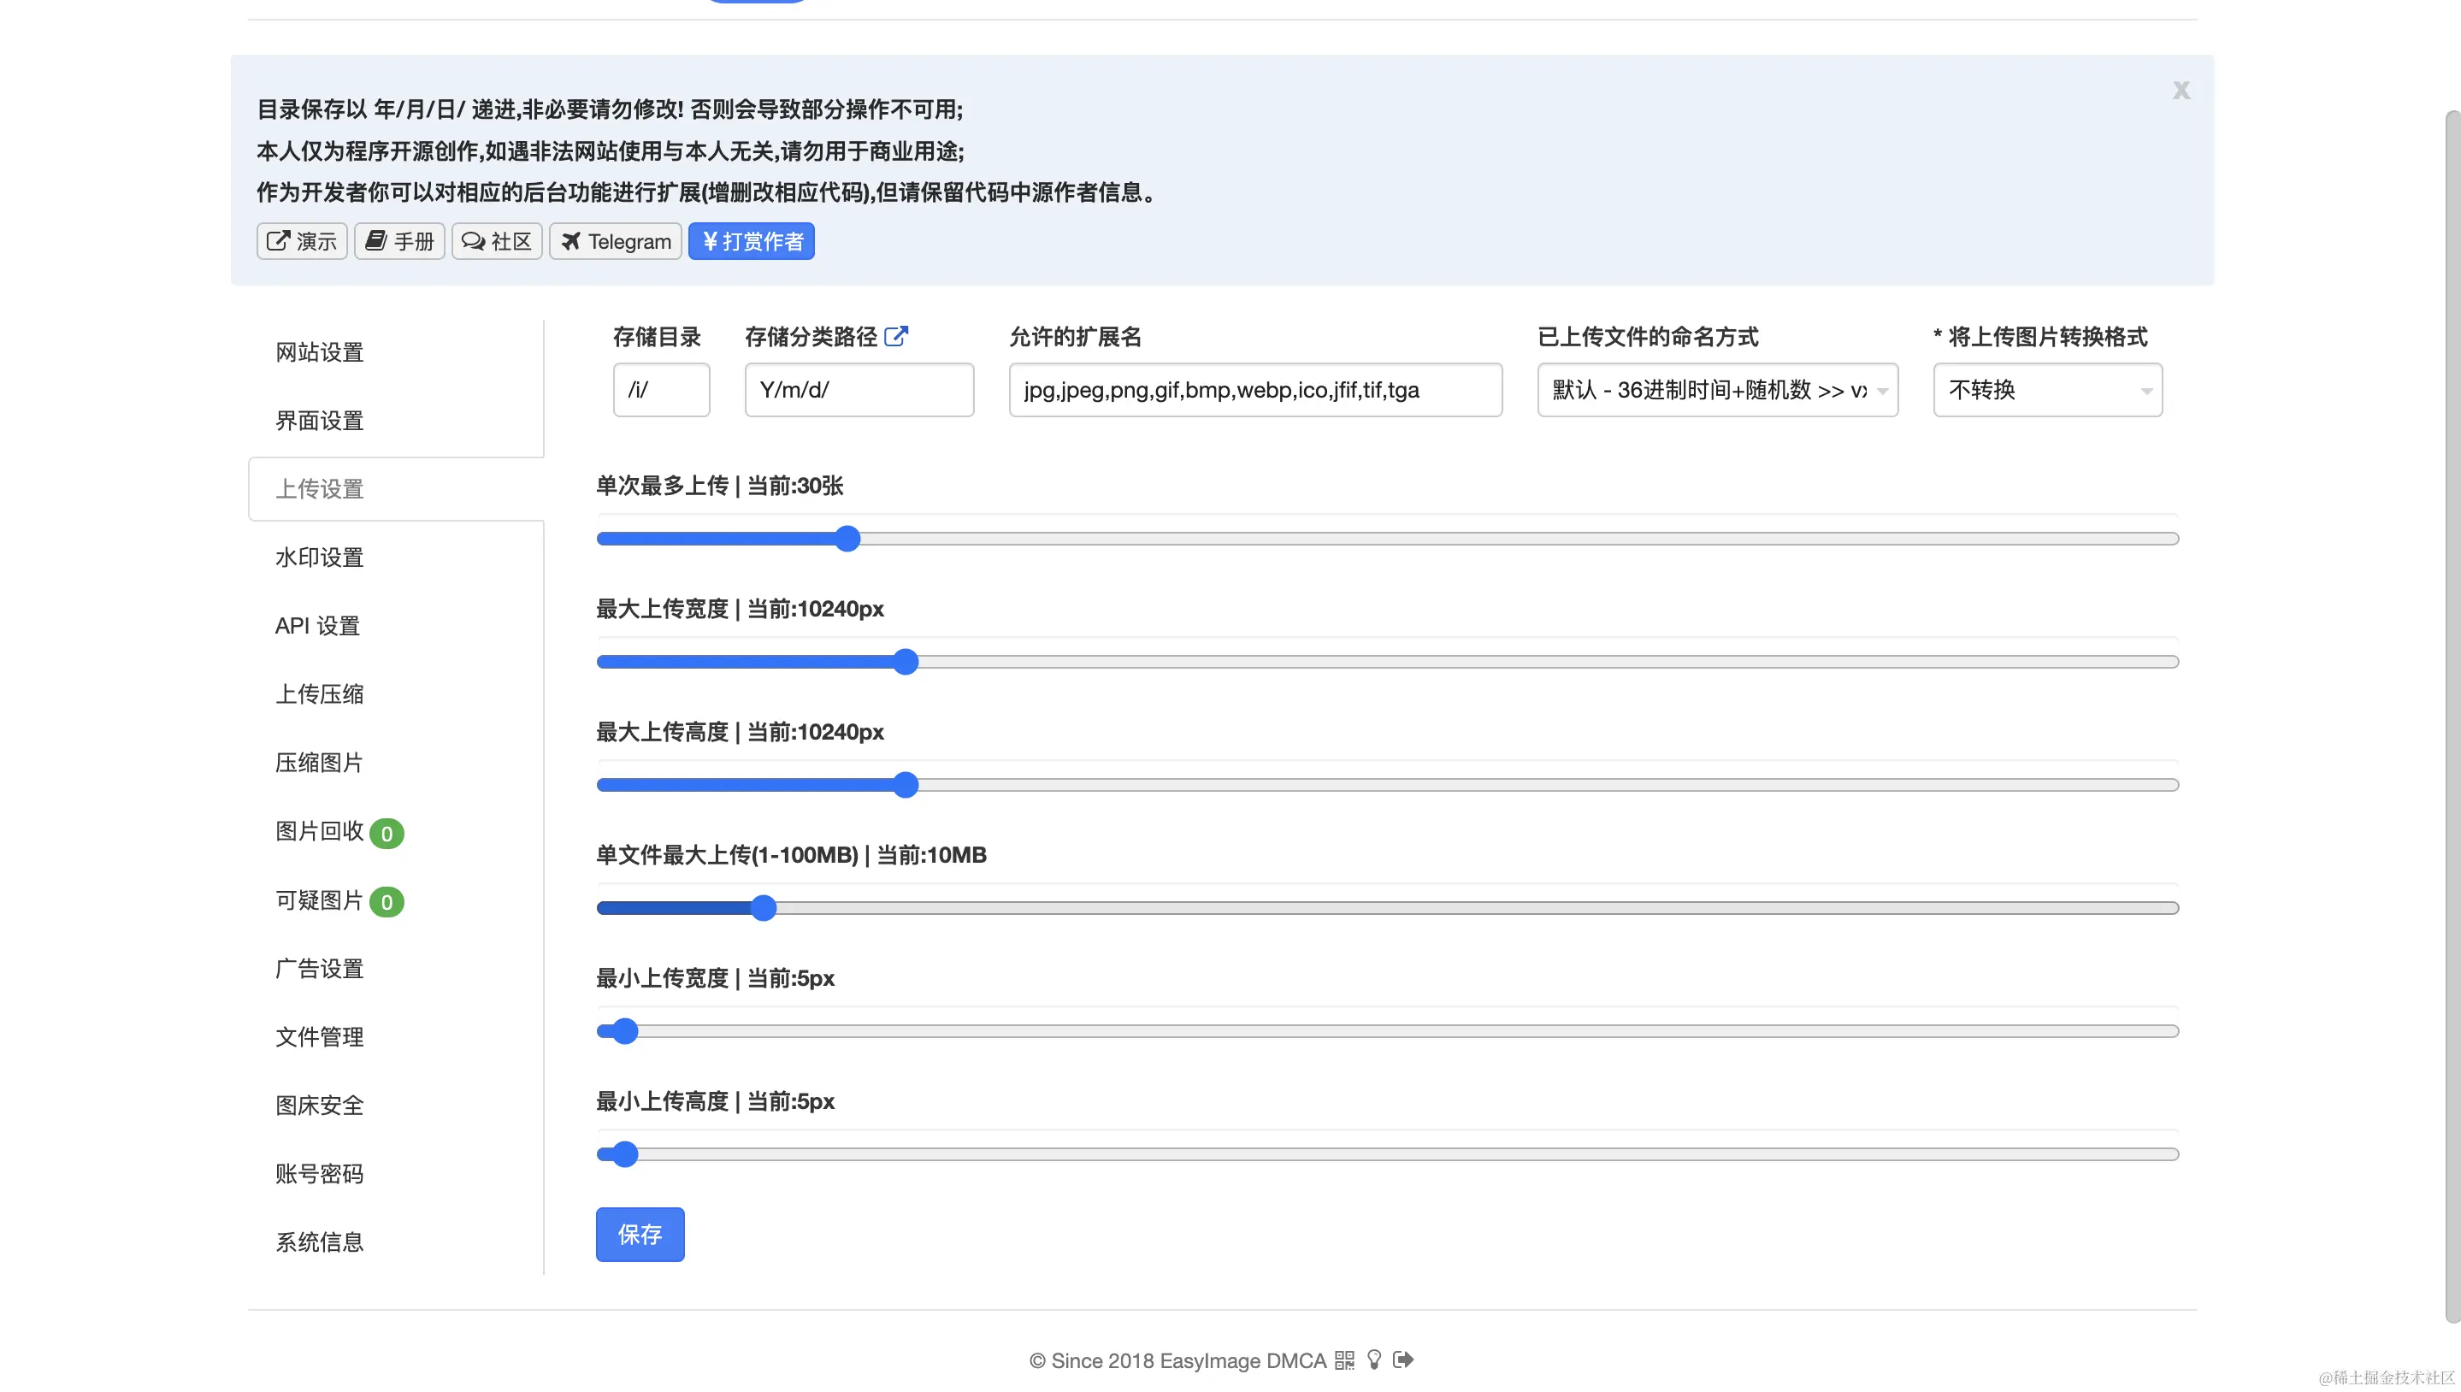Switch to 水印设置 tab

click(319, 557)
